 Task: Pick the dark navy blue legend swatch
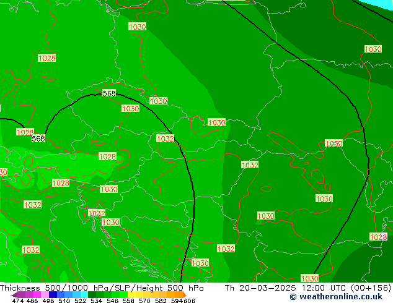53,295
